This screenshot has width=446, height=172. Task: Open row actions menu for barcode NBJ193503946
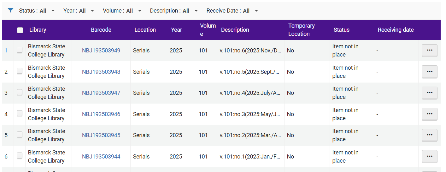tap(429, 114)
